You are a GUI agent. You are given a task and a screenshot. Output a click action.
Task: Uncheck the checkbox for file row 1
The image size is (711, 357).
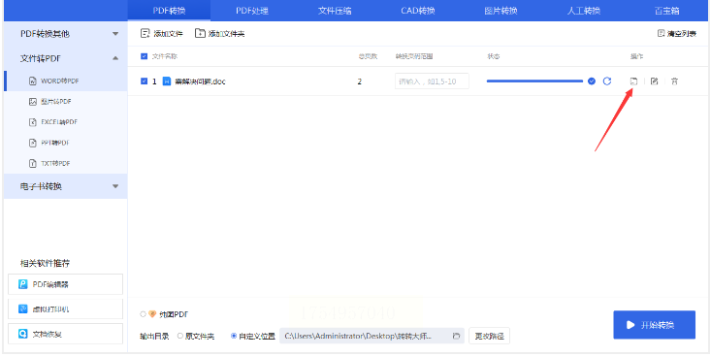(x=145, y=81)
